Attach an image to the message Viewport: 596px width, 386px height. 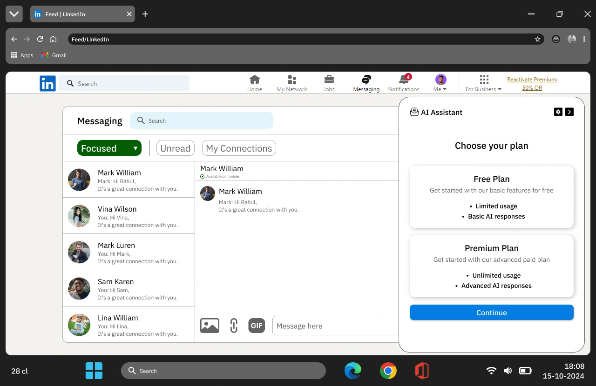pyautogui.click(x=210, y=326)
